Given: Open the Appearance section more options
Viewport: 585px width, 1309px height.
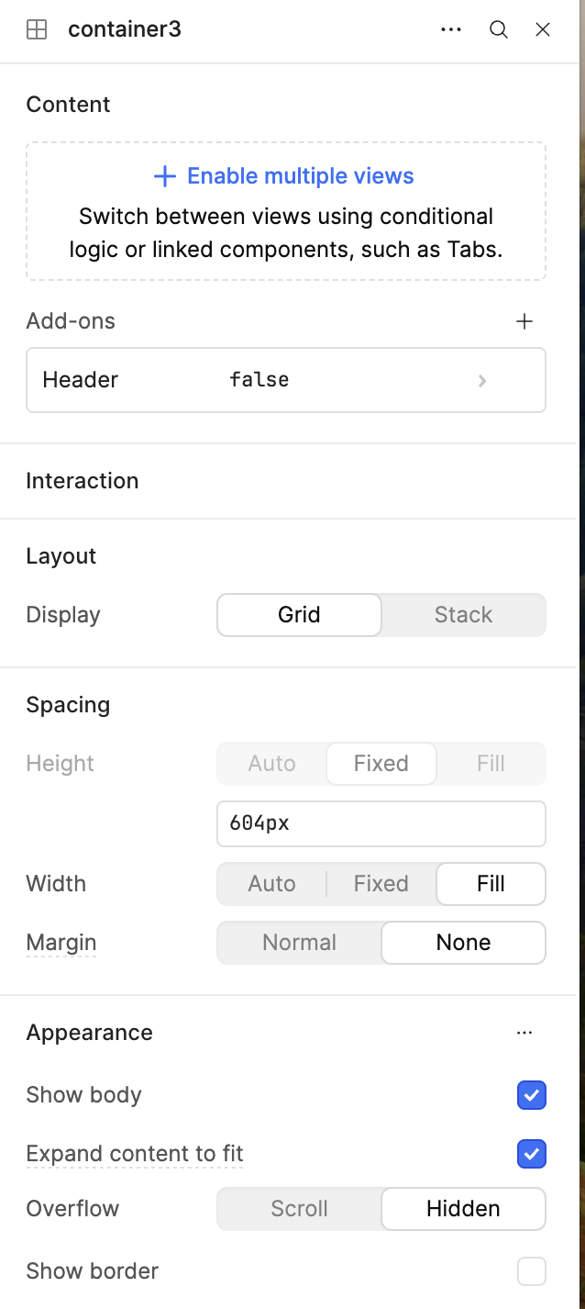Looking at the screenshot, I should tap(524, 1033).
